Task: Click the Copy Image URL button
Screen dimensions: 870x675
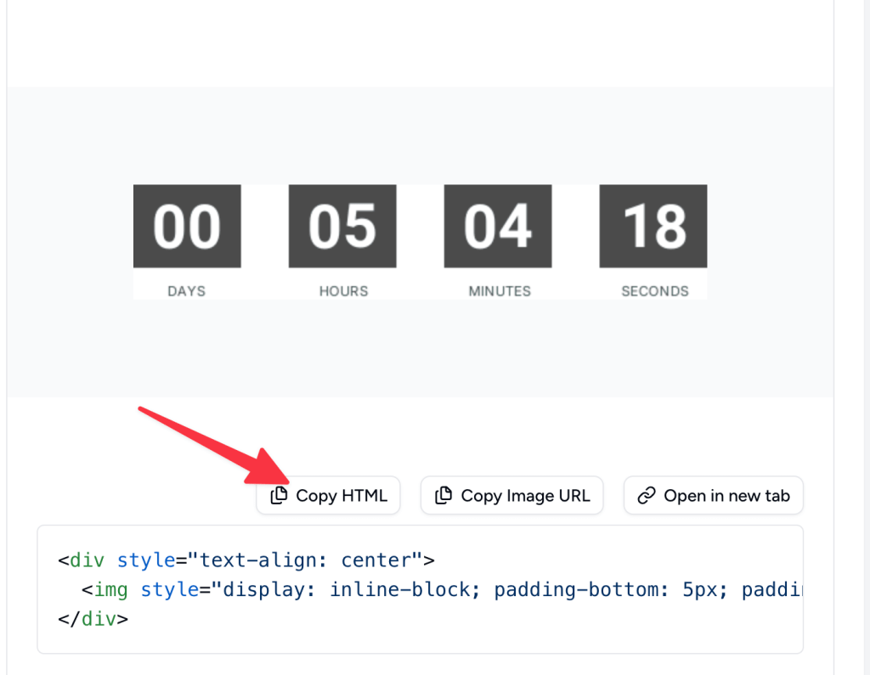Action: pos(511,495)
